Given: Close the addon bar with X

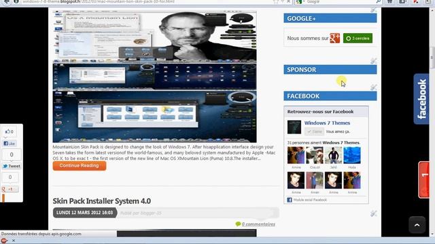Looking at the screenshot, I should pyautogui.click(x=14, y=241).
